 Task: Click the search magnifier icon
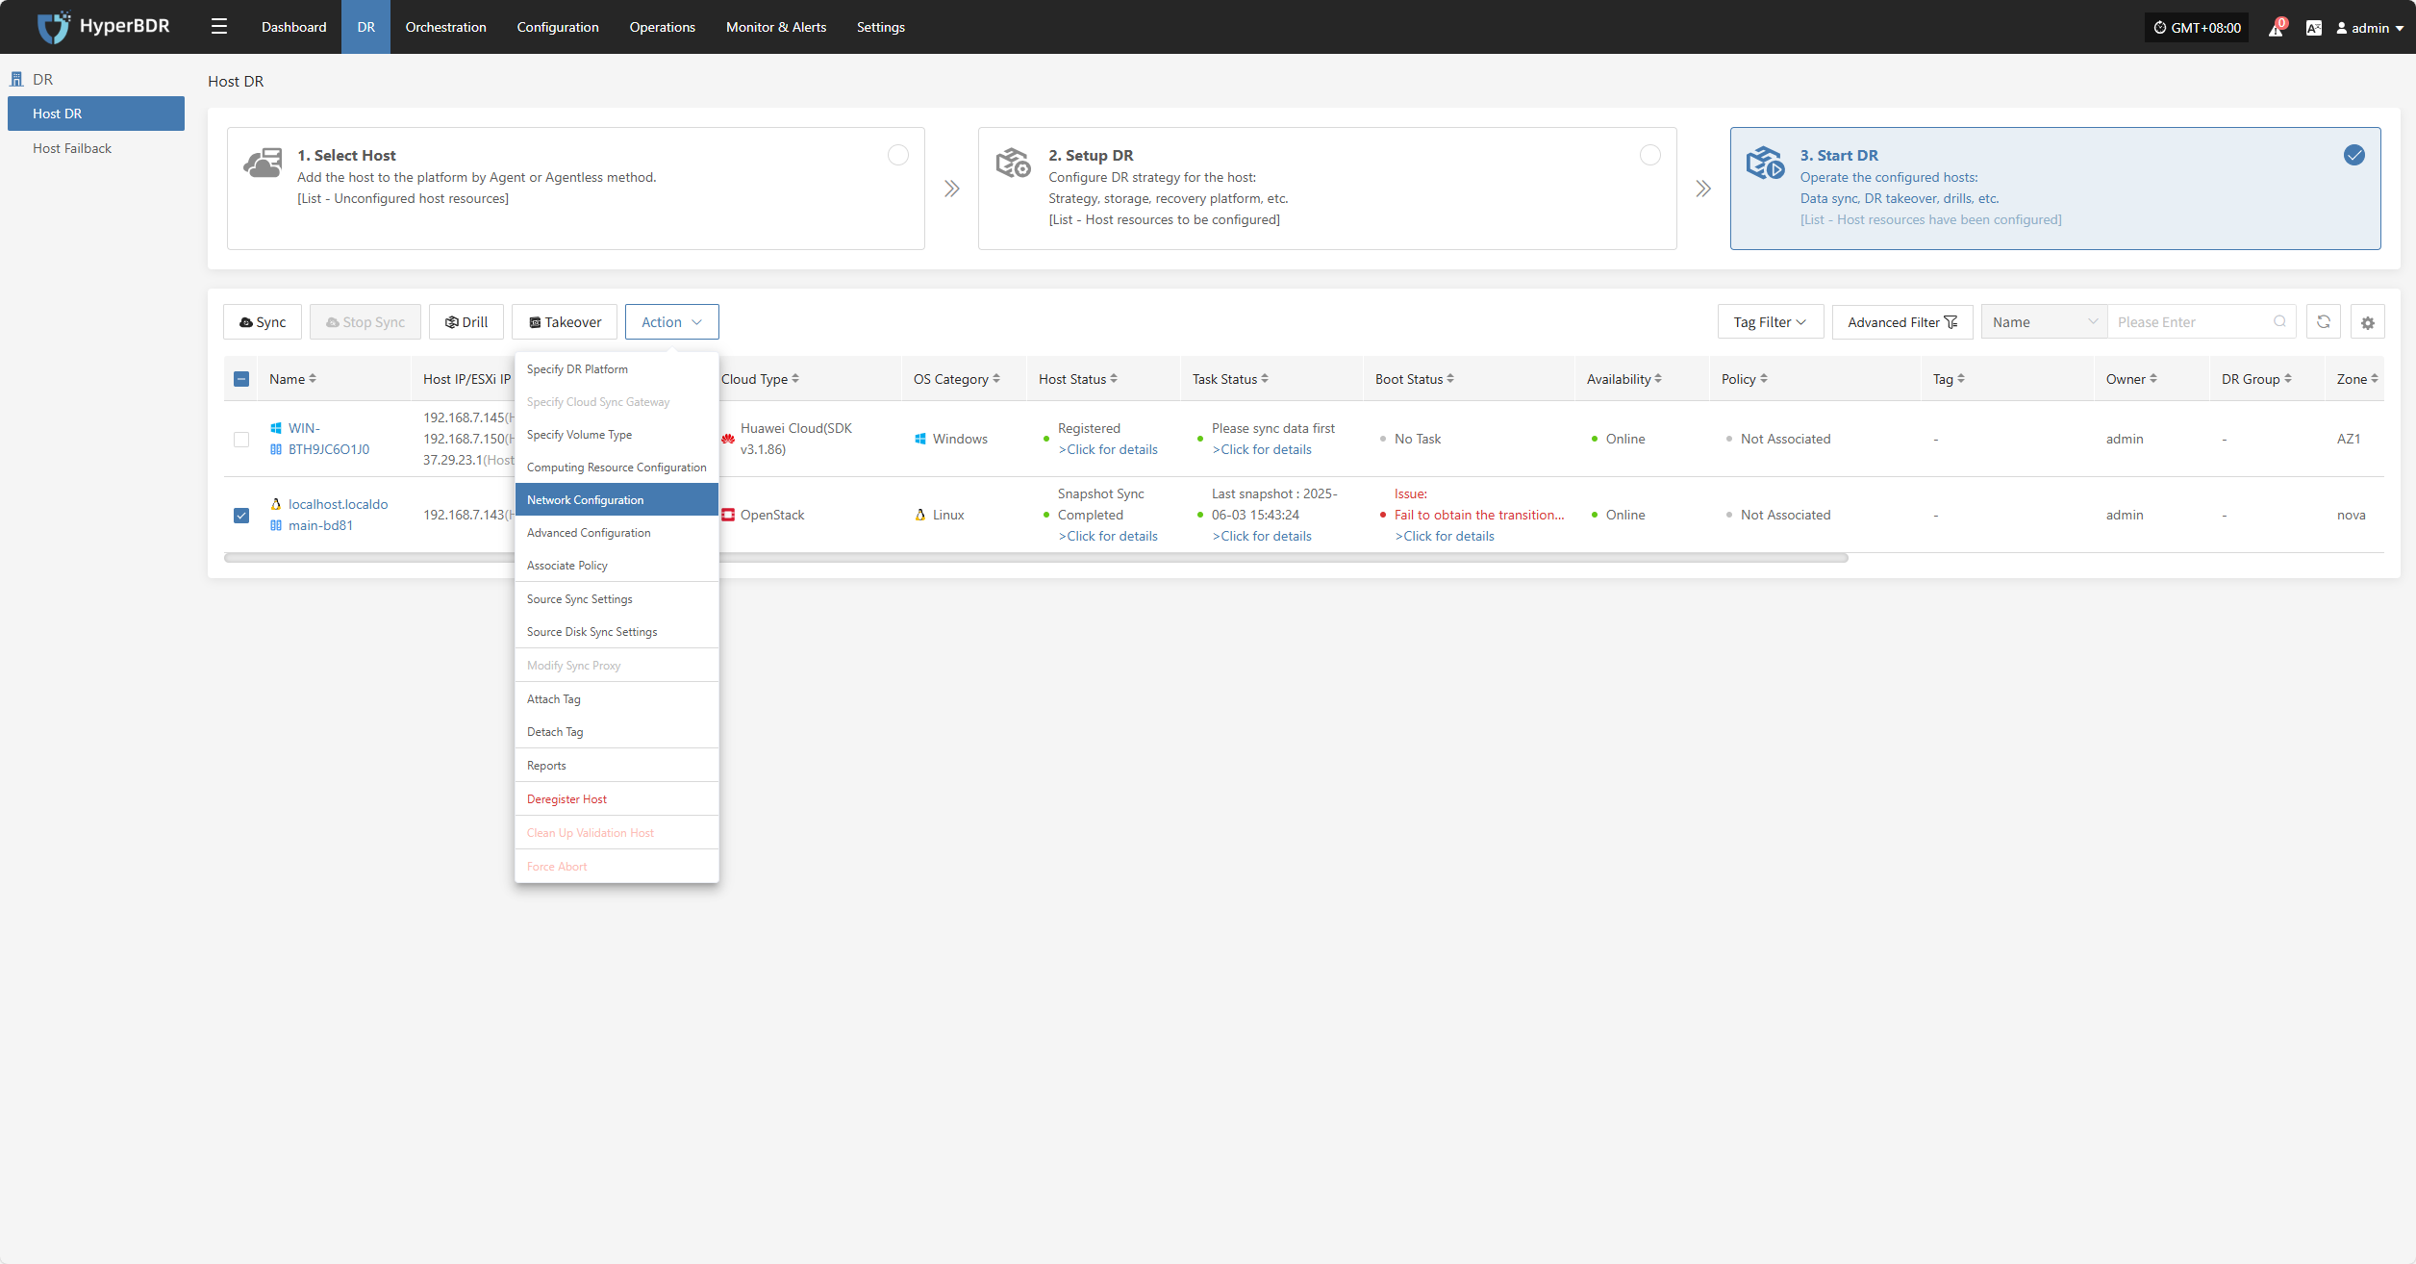[2279, 322]
